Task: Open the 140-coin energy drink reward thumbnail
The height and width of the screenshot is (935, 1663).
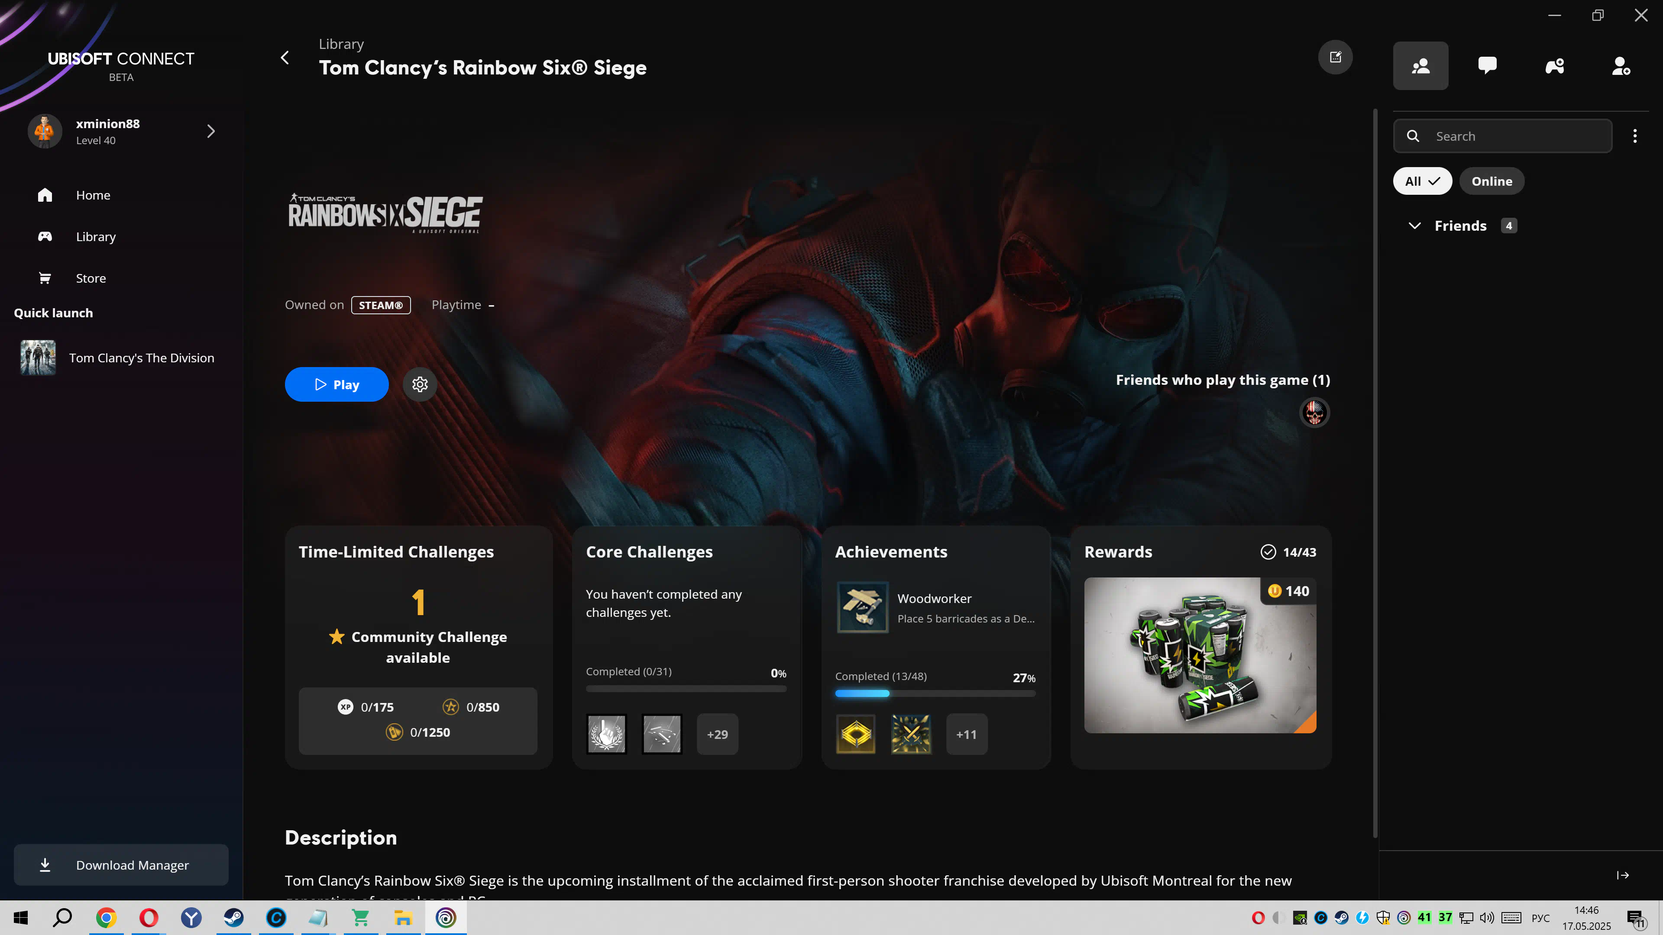Action: (x=1200, y=655)
